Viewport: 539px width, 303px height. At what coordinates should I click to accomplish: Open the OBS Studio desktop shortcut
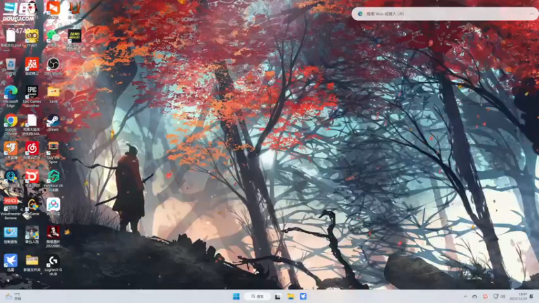[x=53, y=67]
